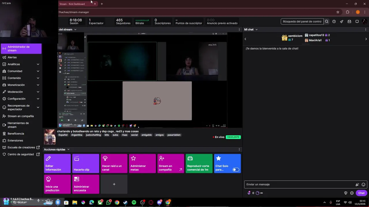Expand the Comunidad sidebar section
Image resolution: width=369 pixels, height=207 pixels.
[38, 71]
